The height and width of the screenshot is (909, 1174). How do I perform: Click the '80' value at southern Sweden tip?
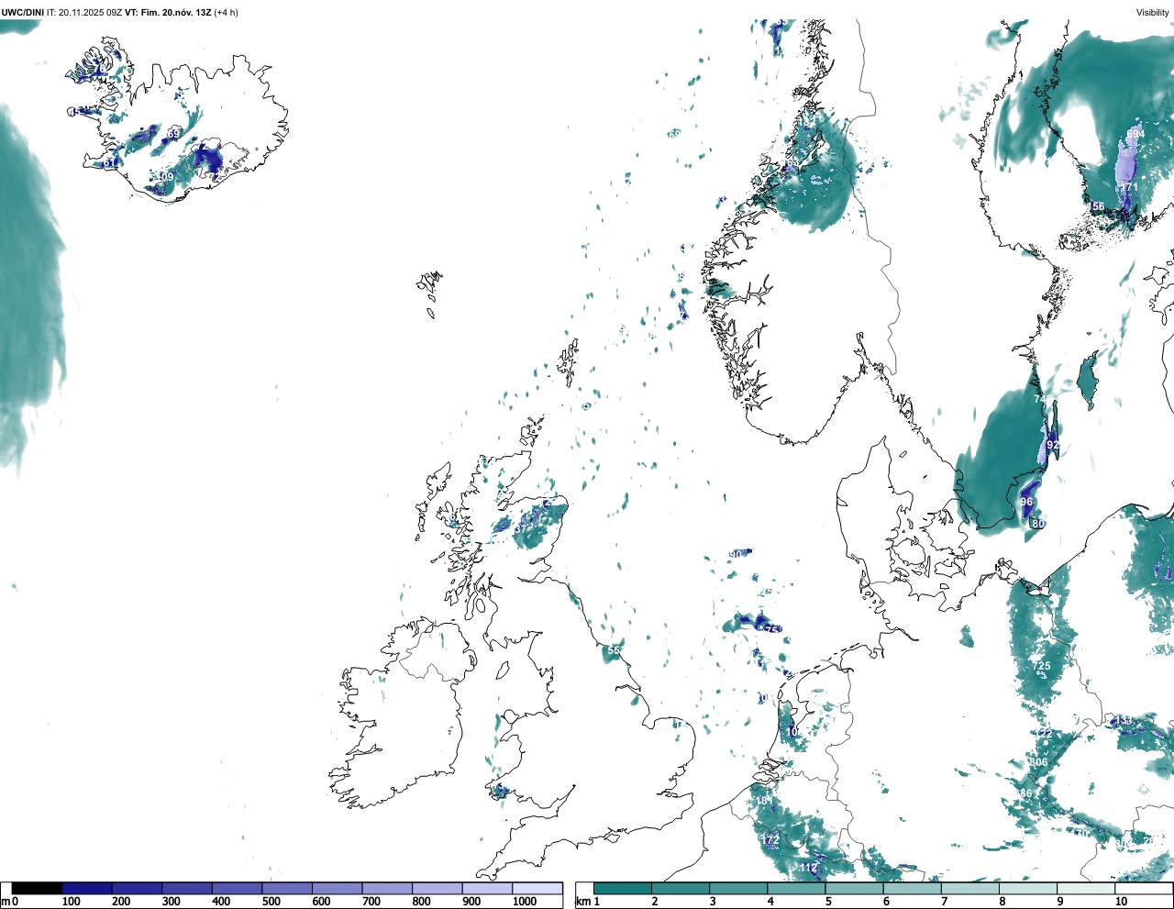1038,524
